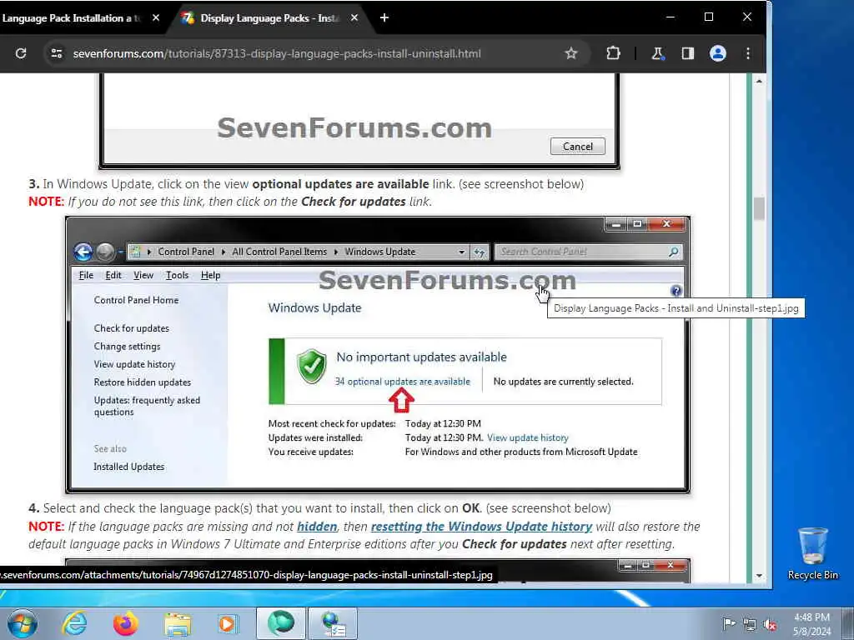The image size is (854, 640).
Task: Open the Windows Start button
Action: click(x=23, y=623)
